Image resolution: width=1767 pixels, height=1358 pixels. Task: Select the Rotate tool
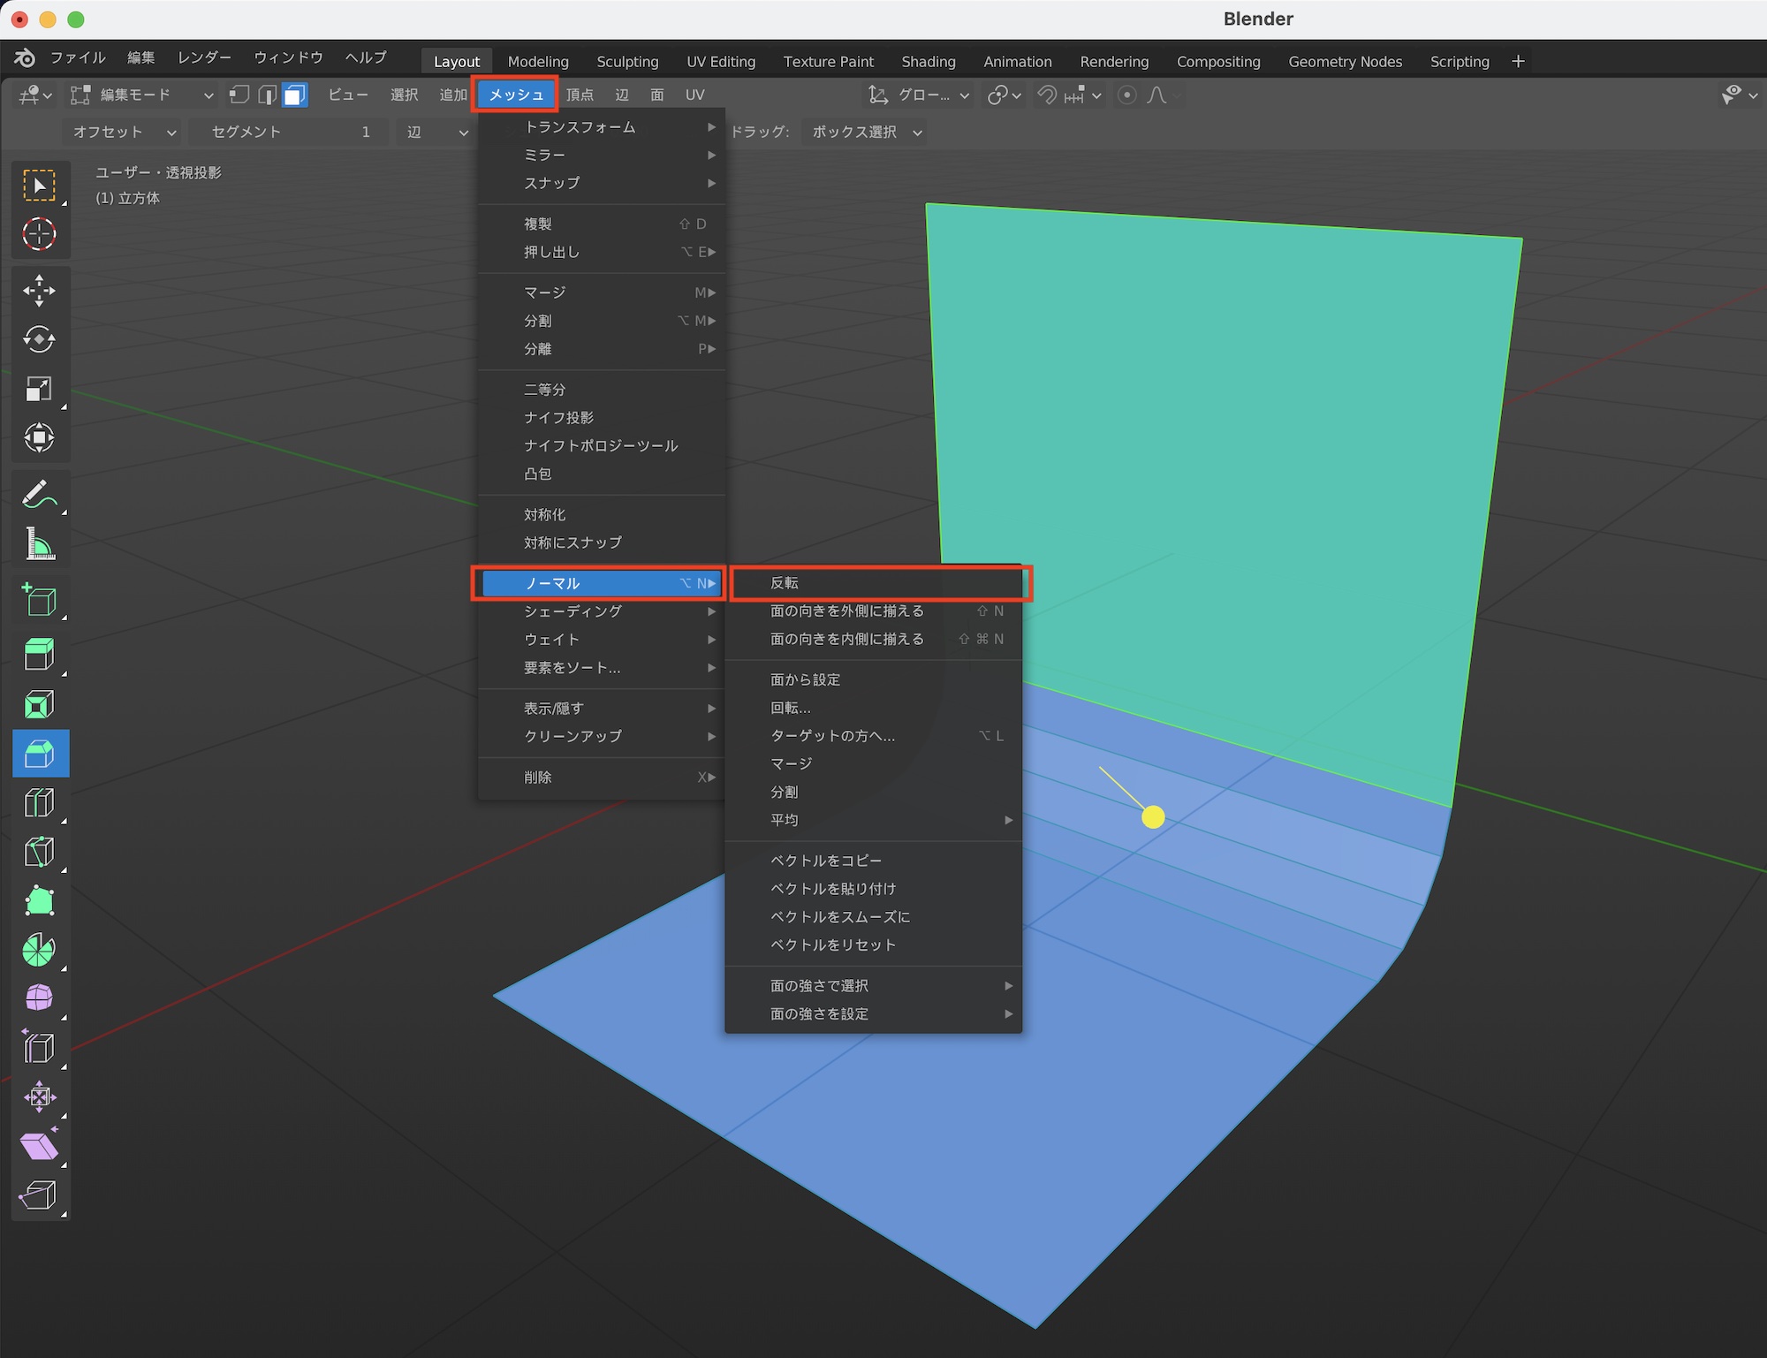point(39,339)
